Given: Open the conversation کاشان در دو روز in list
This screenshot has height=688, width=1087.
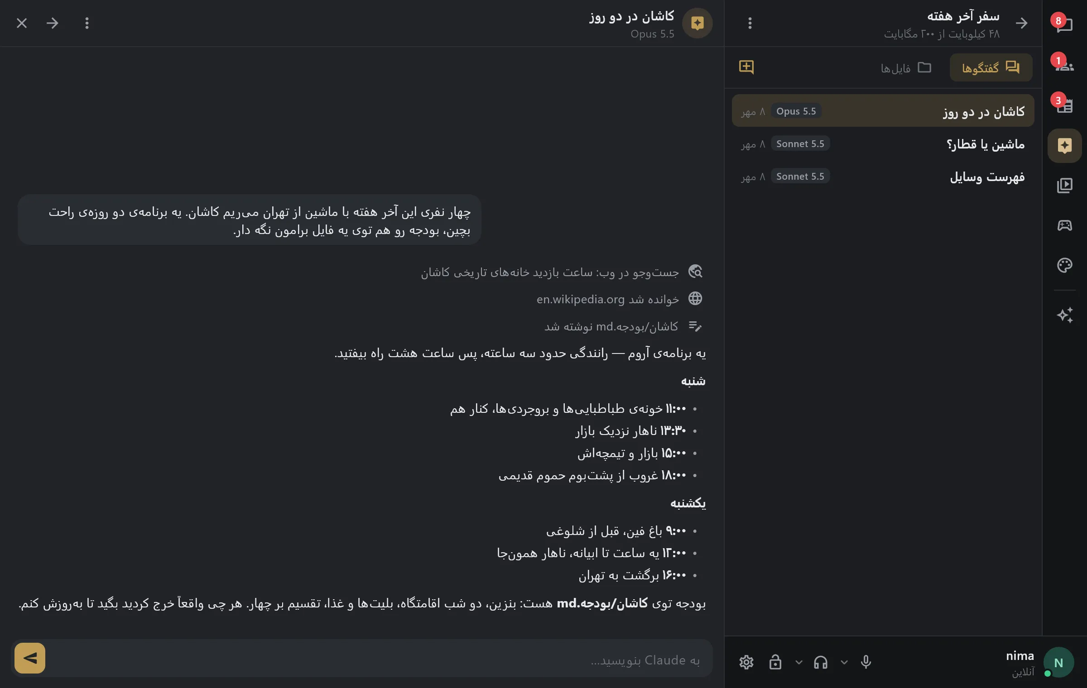Looking at the screenshot, I should click(x=883, y=111).
